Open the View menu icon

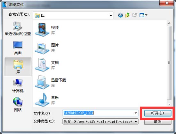[x=142, y=15]
